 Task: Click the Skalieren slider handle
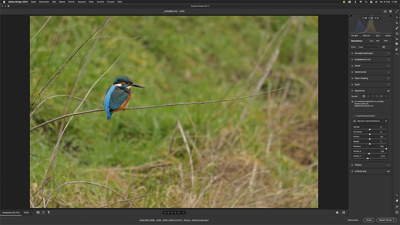(386, 149)
